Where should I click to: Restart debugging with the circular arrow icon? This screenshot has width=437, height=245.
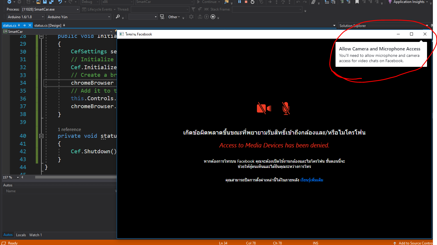click(x=253, y=2)
